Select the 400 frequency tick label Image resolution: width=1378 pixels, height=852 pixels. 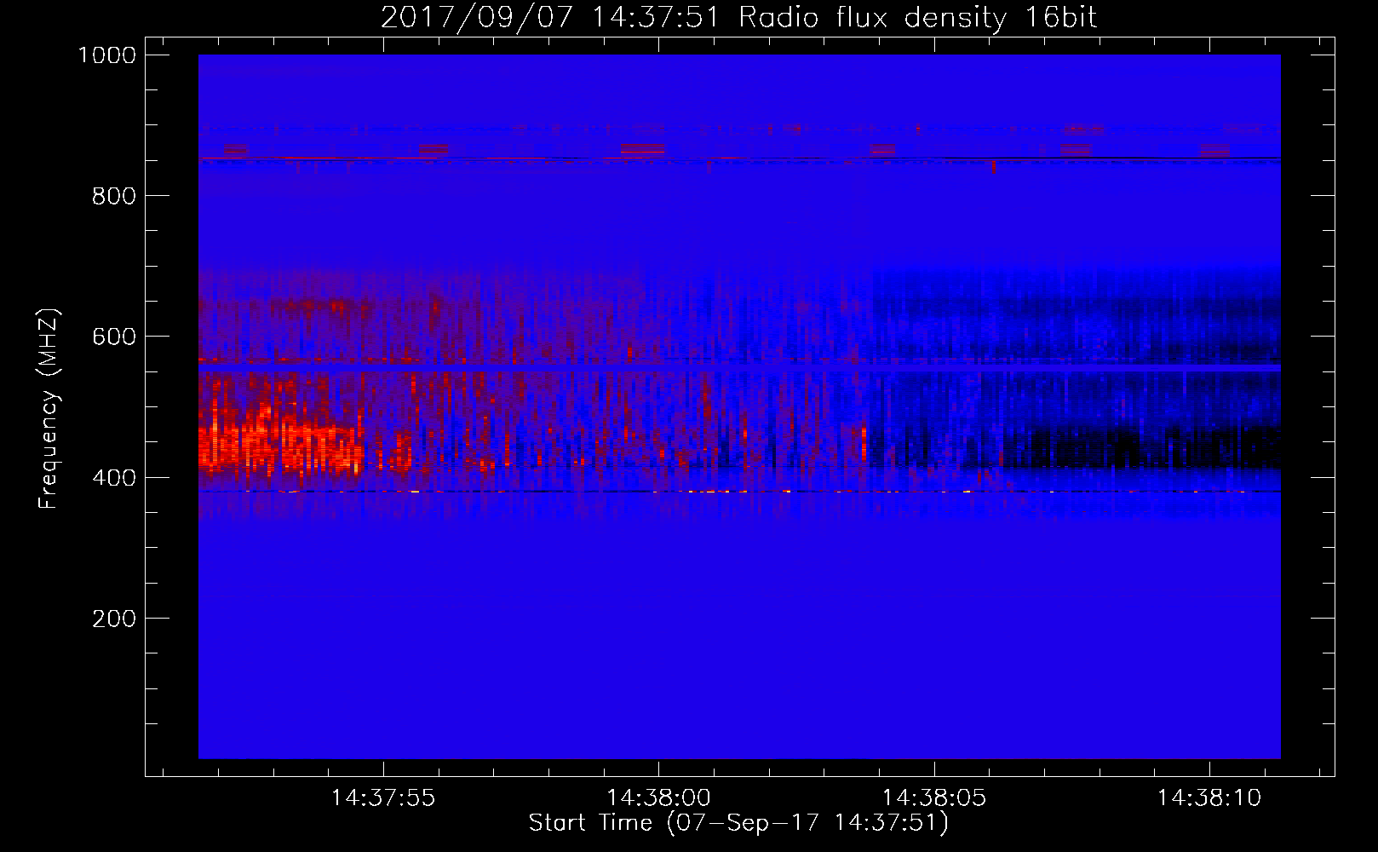(113, 477)
